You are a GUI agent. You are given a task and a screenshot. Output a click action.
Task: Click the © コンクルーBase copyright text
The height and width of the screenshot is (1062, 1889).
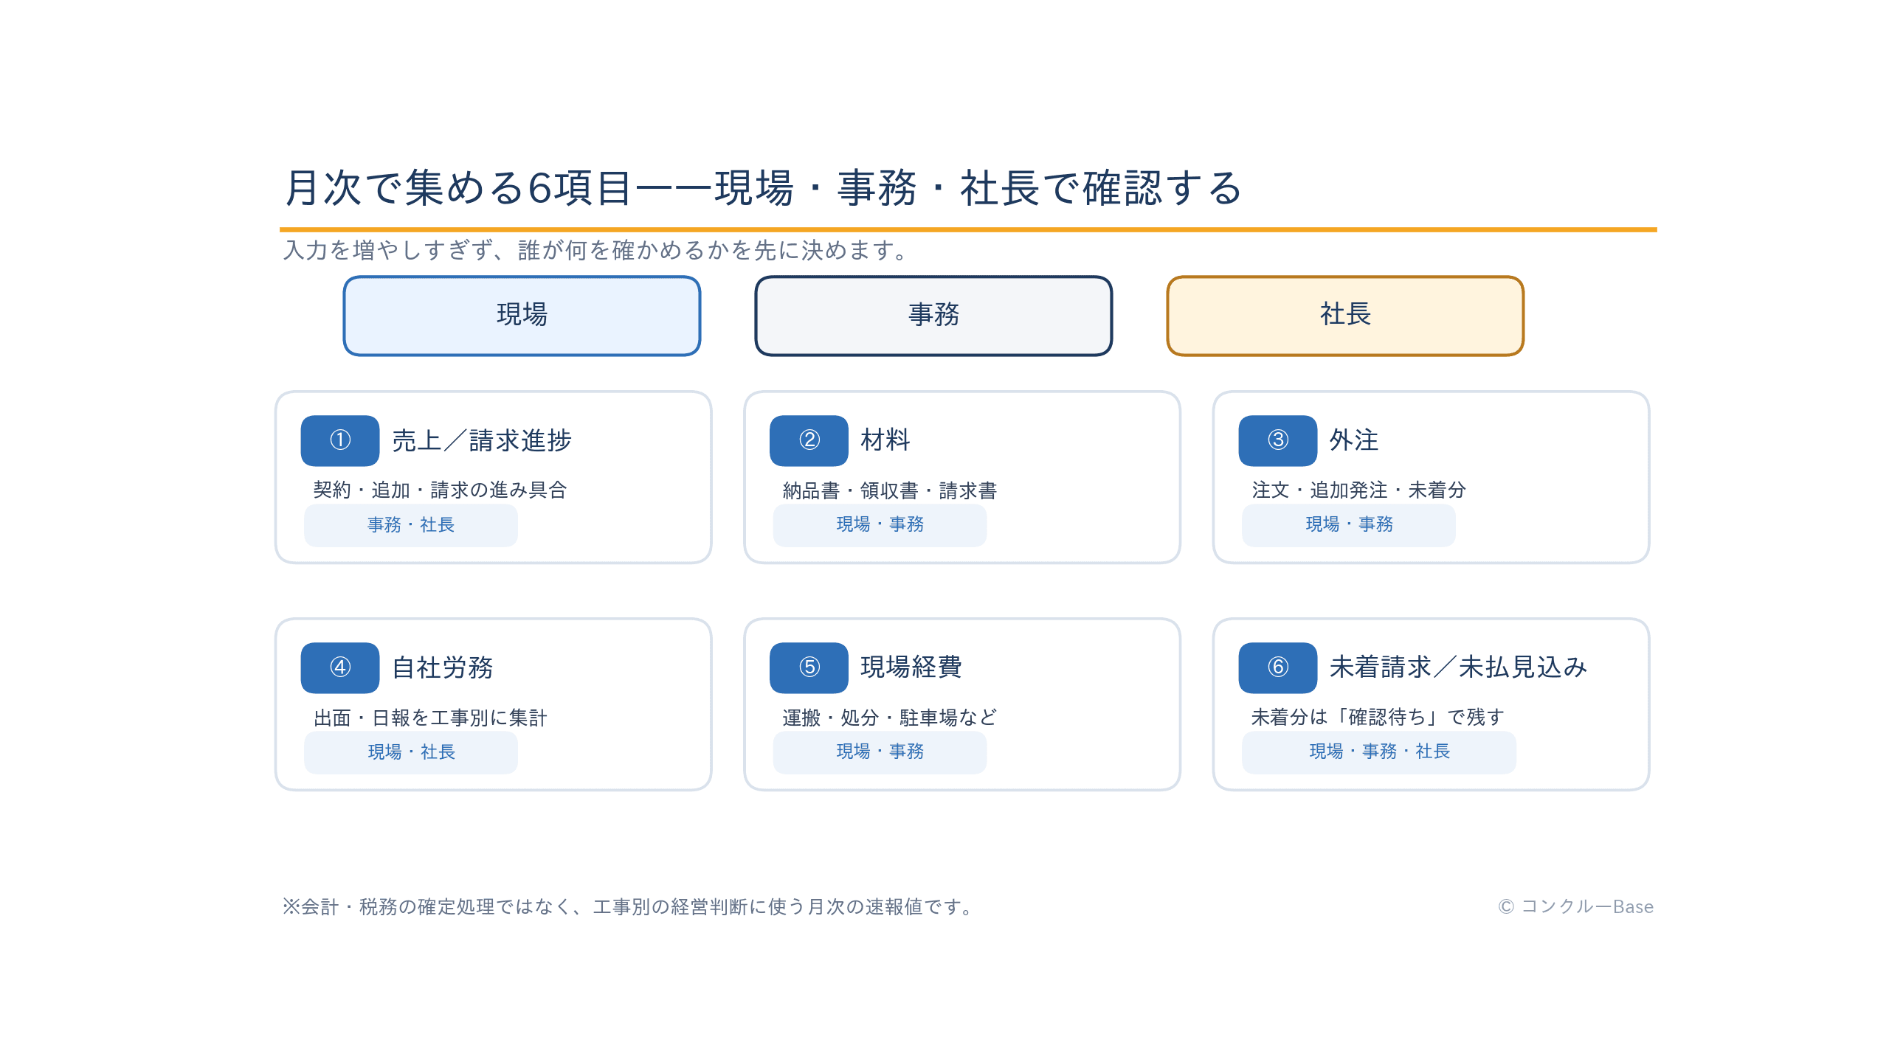pos(1575,906)
